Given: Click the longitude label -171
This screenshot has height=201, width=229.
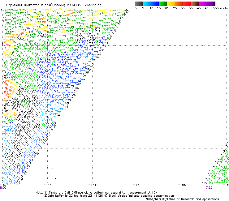Looking at the screenshot, I should click(x=137, y=185).
